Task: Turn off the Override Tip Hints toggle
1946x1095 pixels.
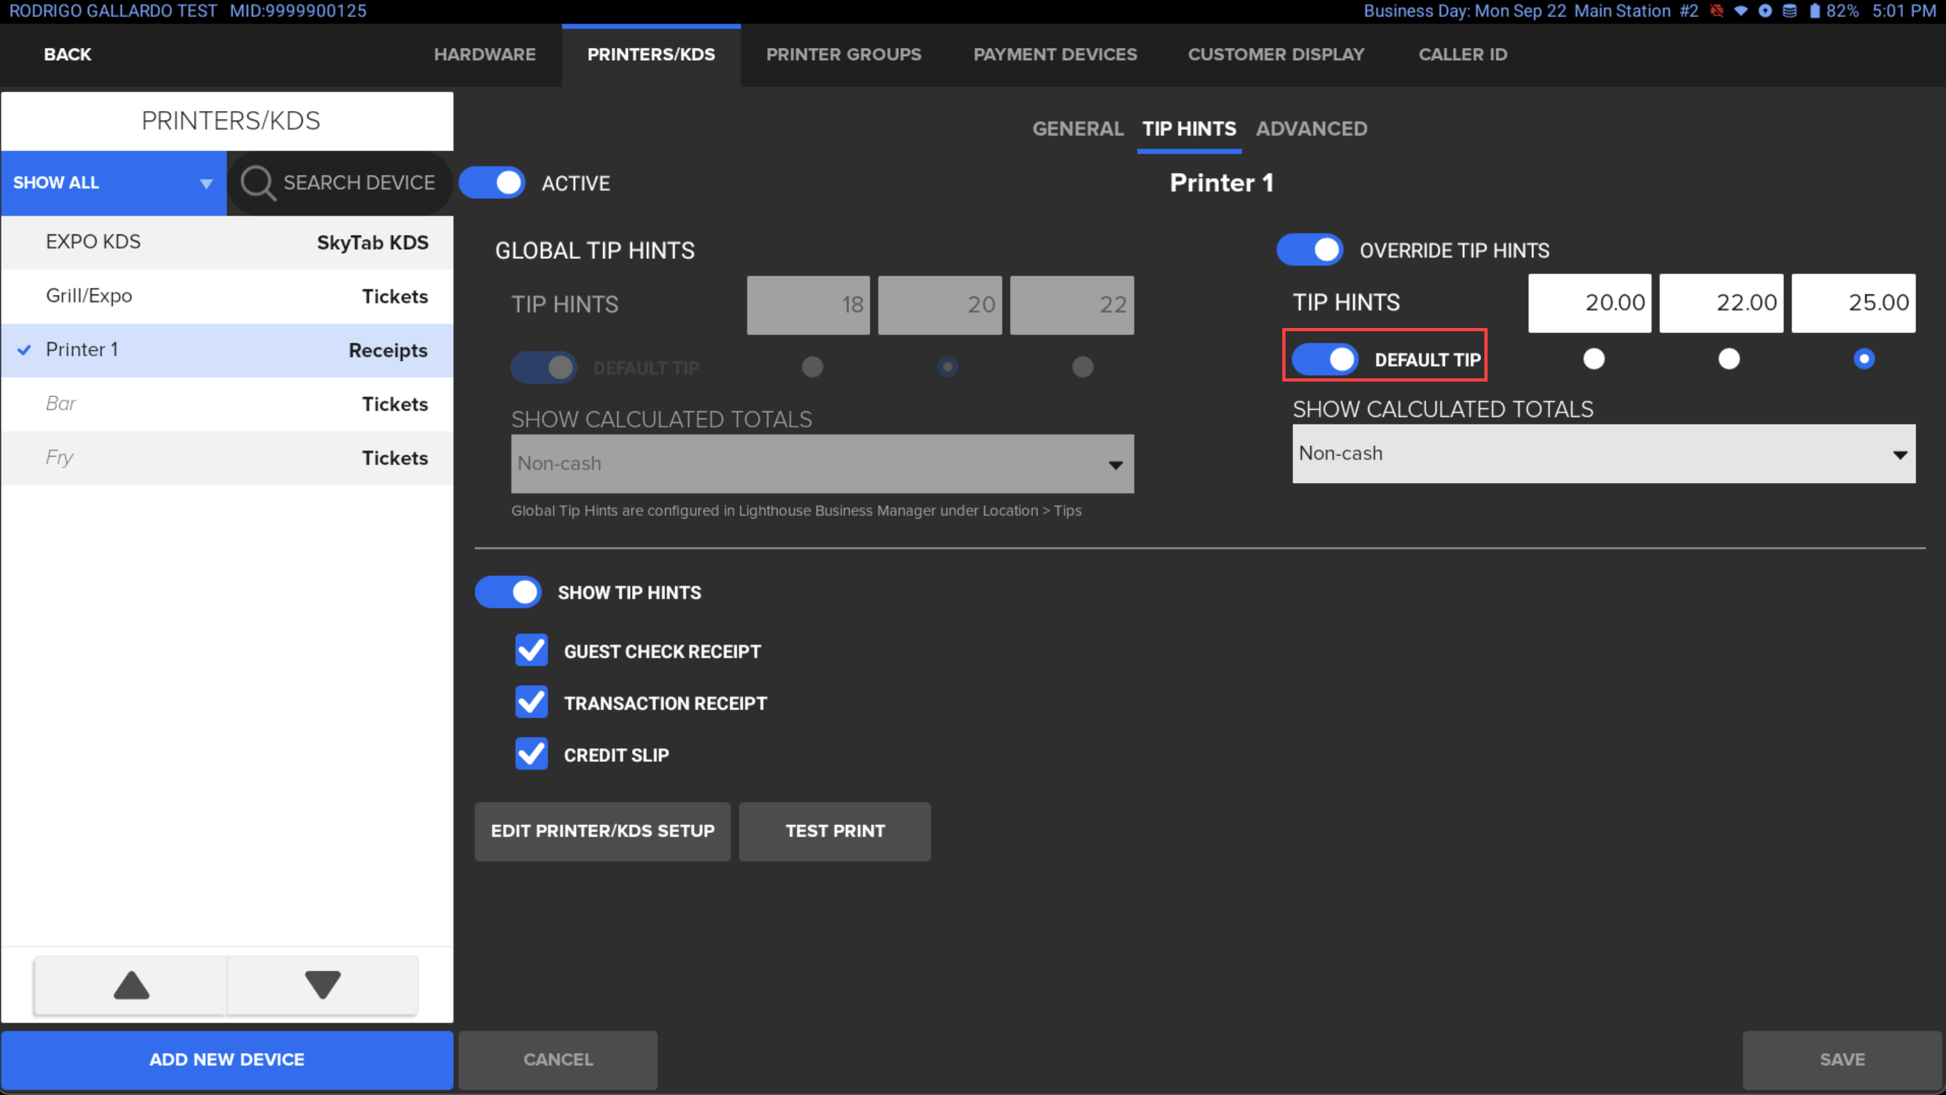Action: 1309,250
